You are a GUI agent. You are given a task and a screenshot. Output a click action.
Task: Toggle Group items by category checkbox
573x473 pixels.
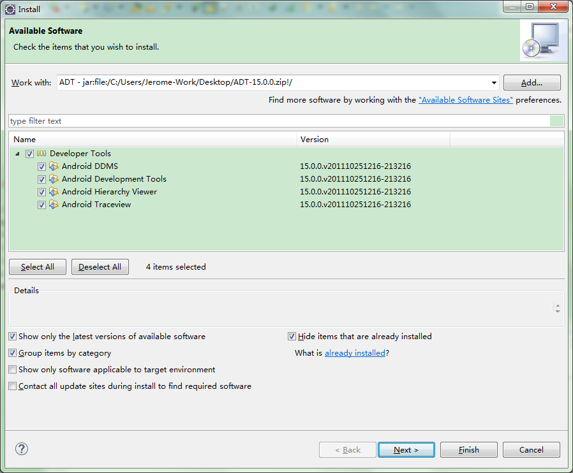[12, 353]
